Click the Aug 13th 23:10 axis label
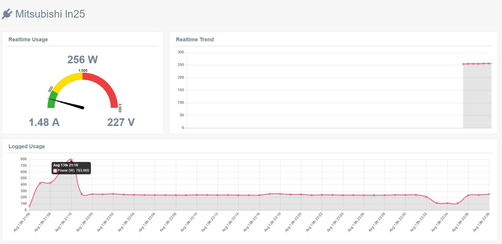Image resolution: width=502 pixels, height=244 pixels. click(x=189, y=222)
